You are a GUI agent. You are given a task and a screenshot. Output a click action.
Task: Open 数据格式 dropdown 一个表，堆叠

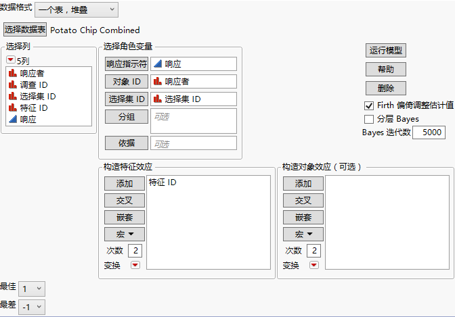click(77, 10)
